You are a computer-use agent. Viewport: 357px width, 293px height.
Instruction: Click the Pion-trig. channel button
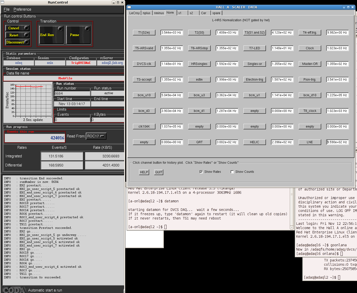click(310, 80)
